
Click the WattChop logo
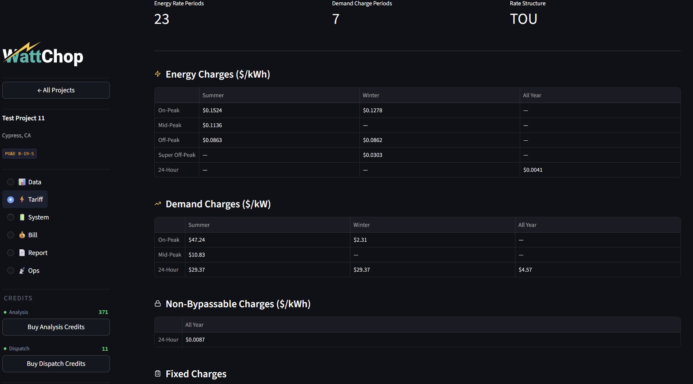[43, 55]
